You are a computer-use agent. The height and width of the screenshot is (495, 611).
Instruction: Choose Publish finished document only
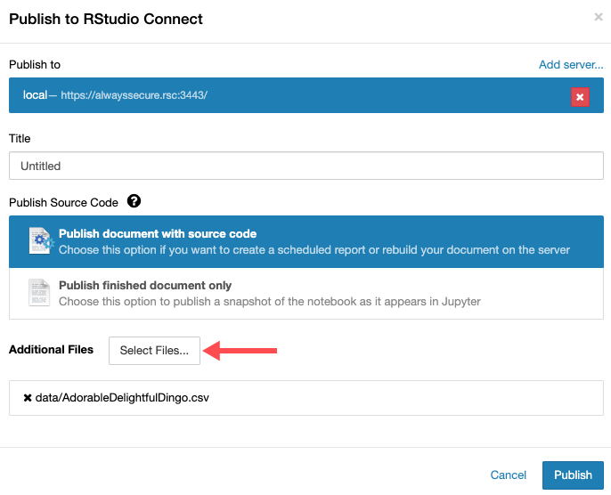(x=306, y=293)
